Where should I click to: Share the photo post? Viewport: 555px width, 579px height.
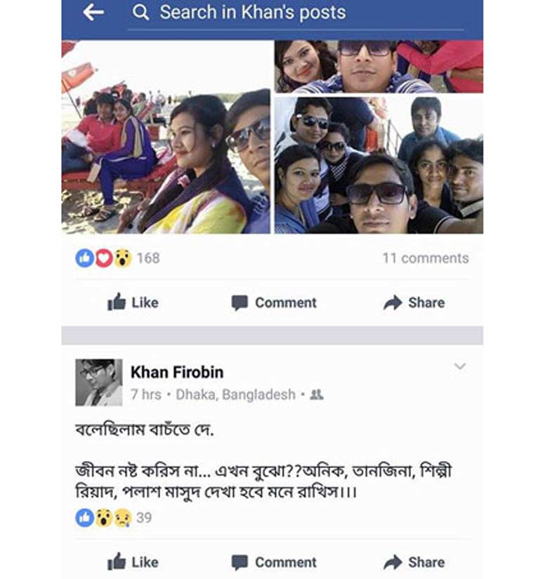tap(414, 302)
